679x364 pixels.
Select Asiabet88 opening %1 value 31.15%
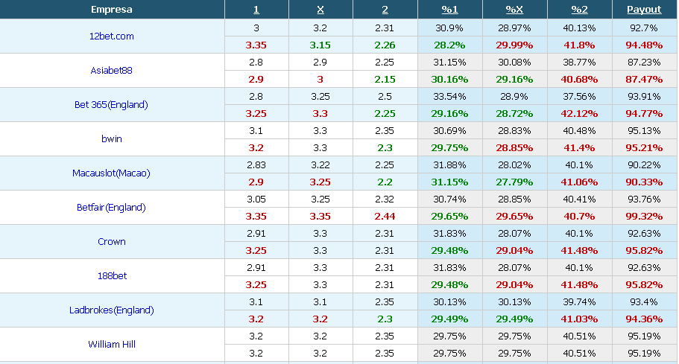click(449, 63)
